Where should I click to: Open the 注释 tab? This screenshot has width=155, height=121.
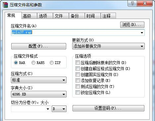[x=108, y=16]
